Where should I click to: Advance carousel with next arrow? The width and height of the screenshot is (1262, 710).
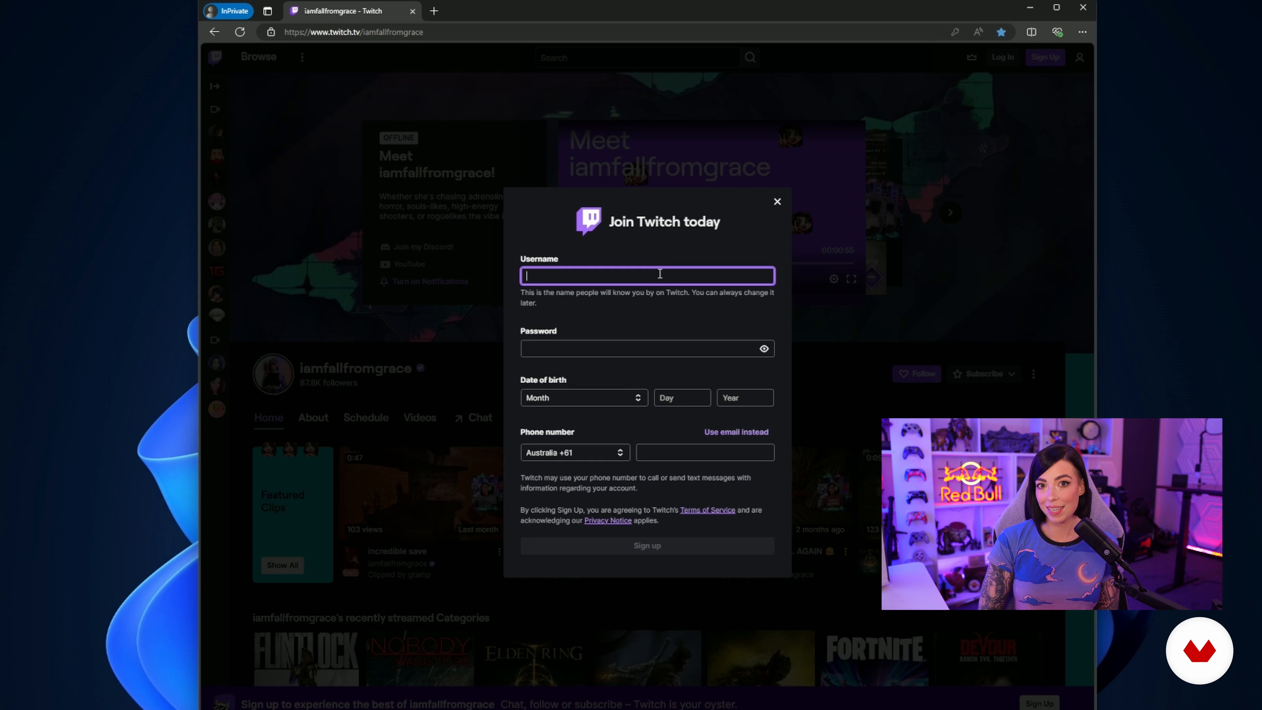(950, 213)
